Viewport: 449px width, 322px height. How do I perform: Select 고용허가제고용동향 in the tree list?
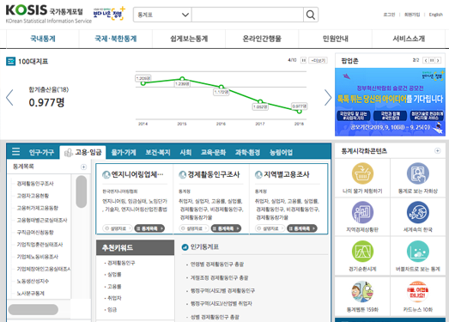[38, 208]
